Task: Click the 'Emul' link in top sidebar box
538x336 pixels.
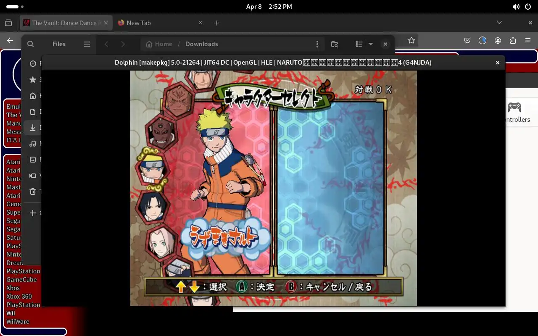Action: 13,106
